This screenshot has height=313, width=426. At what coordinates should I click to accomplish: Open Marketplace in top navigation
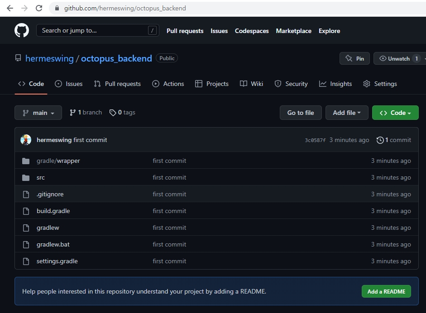coord(294,31)
